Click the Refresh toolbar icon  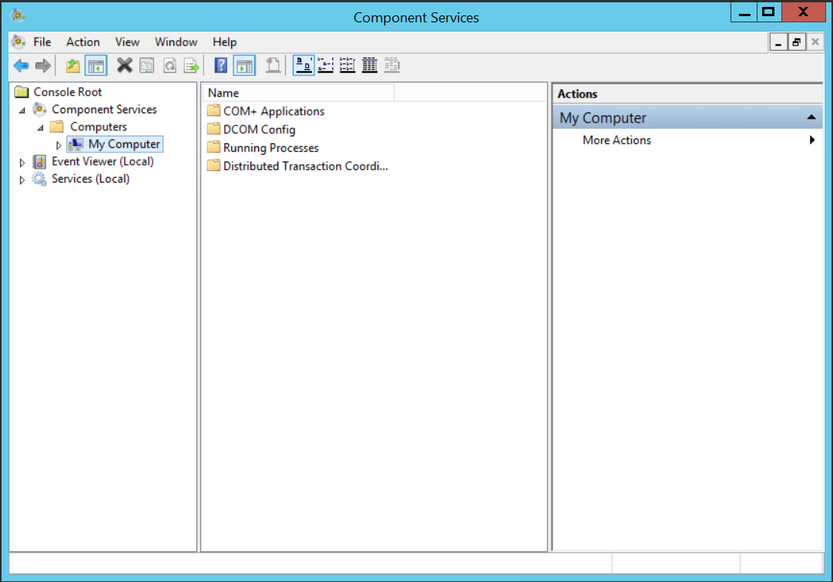coord(170,65)
